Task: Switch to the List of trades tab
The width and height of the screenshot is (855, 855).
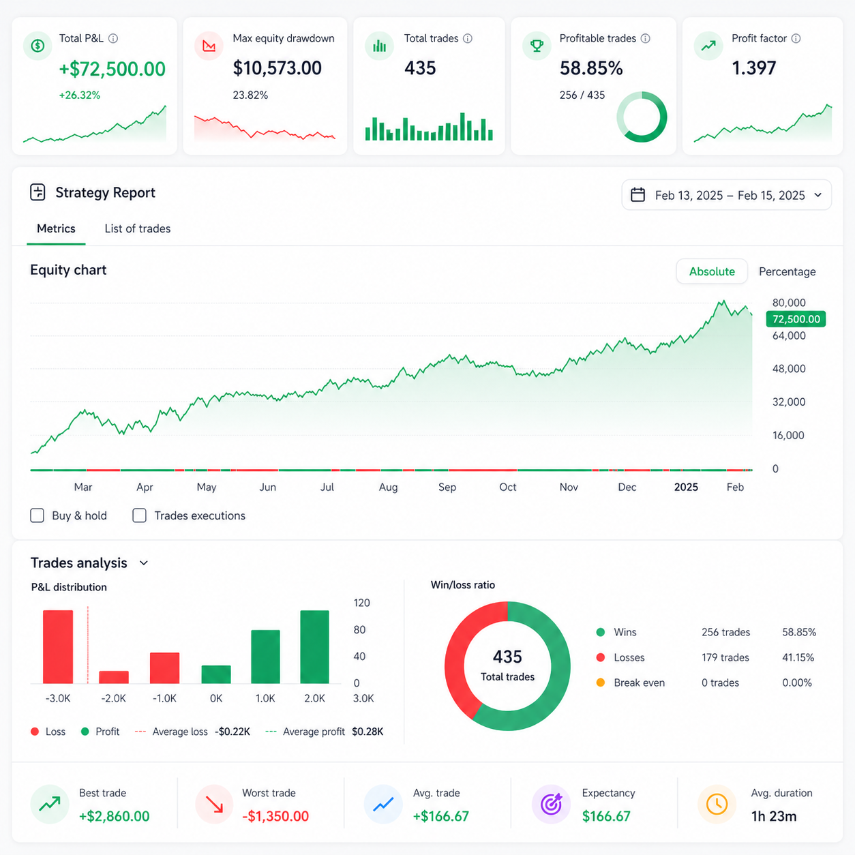Action: 138,228
